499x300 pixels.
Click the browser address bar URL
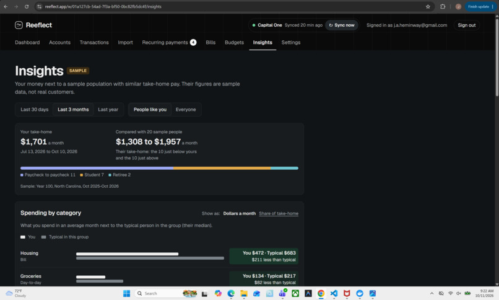(103, 6)
